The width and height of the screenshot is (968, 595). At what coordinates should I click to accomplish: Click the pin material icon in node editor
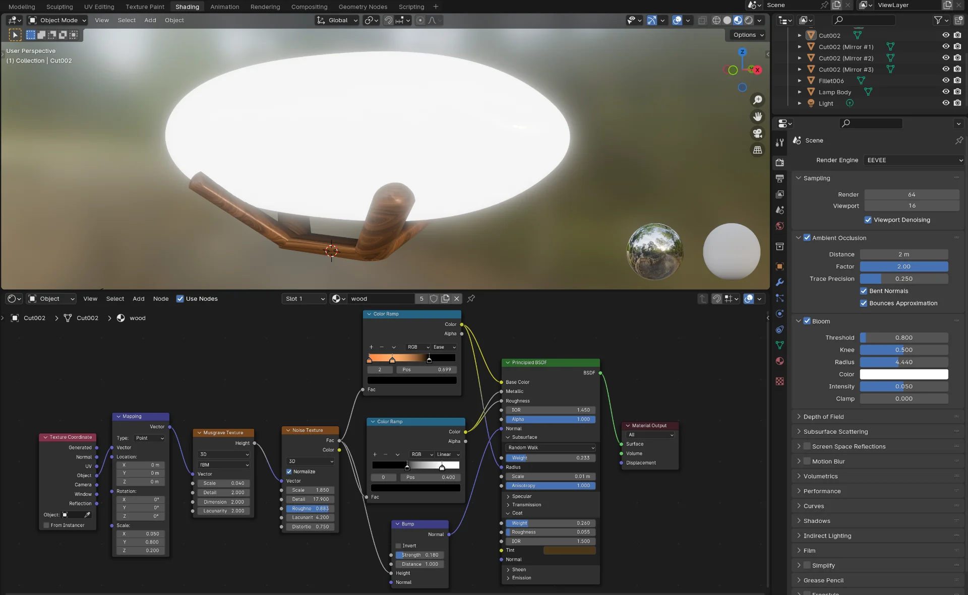pos(471,299)
